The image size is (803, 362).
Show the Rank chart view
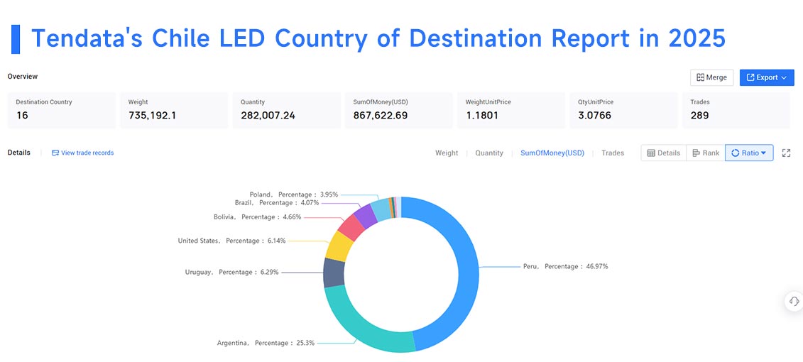706,153
